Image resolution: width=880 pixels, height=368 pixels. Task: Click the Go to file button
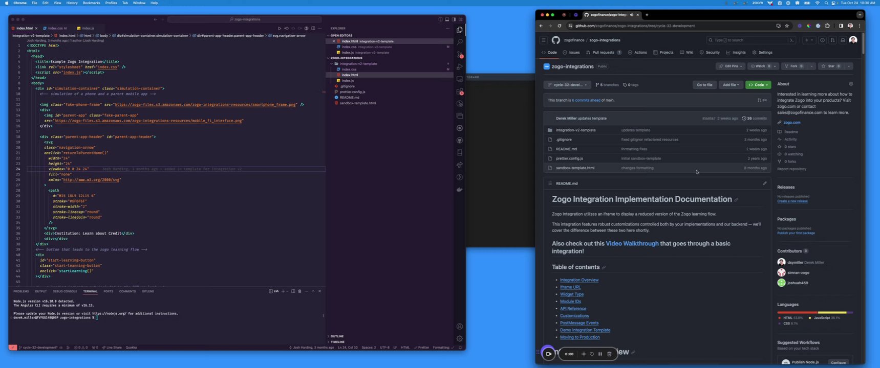pyautogui.click(x=704, y=85)
